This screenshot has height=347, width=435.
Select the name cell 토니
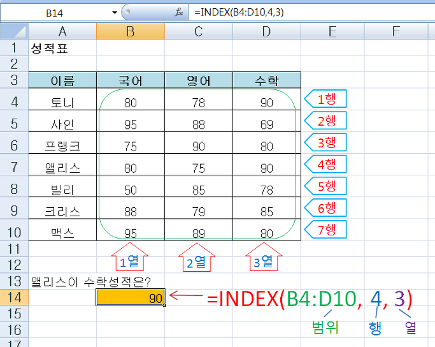(x=62, y=99)
